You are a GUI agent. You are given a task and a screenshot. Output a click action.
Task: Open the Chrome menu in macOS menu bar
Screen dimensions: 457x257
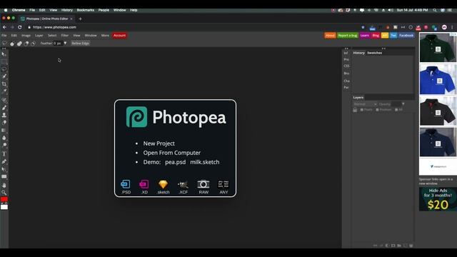tap(19, 10)
